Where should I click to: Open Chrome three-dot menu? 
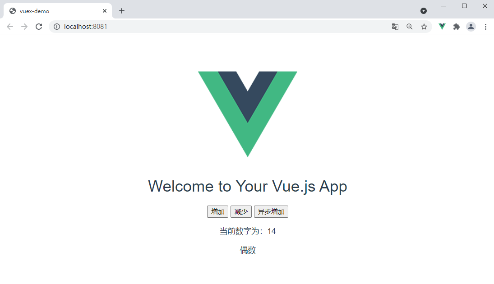coord(485,27)
